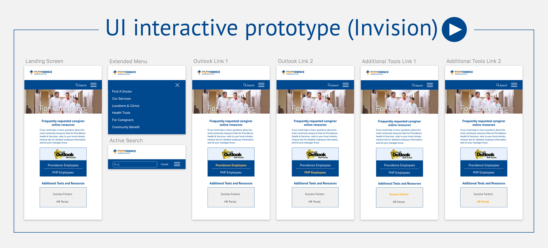Click highlighted HR Portal in Additional Tools Link 2

click(x=483, y=202)
